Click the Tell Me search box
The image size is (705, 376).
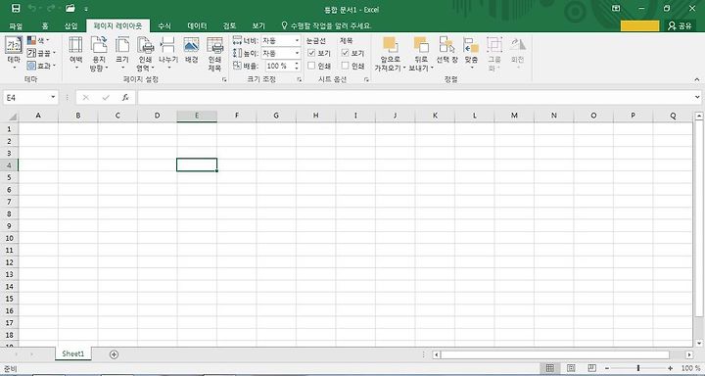pyautogui.click(x=326, y=26)
